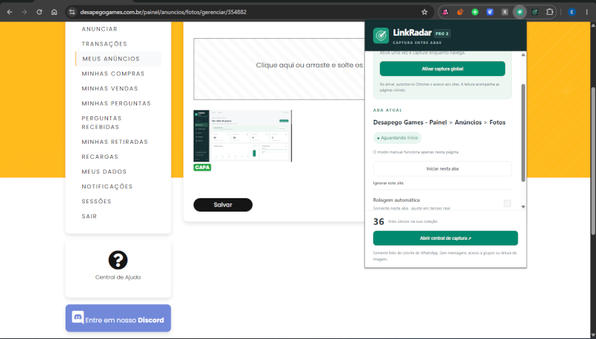Open the Chrome extensions puzzle icon
This screenshot has height=339, width=596.
tap(549, 12)
